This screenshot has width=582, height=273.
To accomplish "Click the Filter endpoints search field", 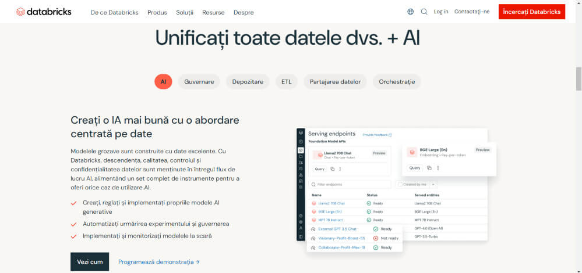I will pyautogui.click(x=350, y=184).
